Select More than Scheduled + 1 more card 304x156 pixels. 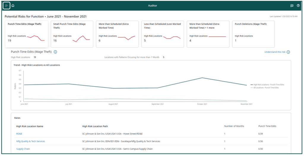coord(208,34)
